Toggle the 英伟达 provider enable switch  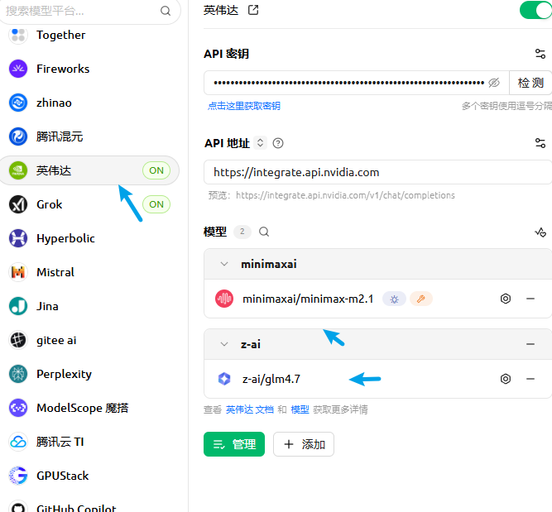(x=535, y=10)
